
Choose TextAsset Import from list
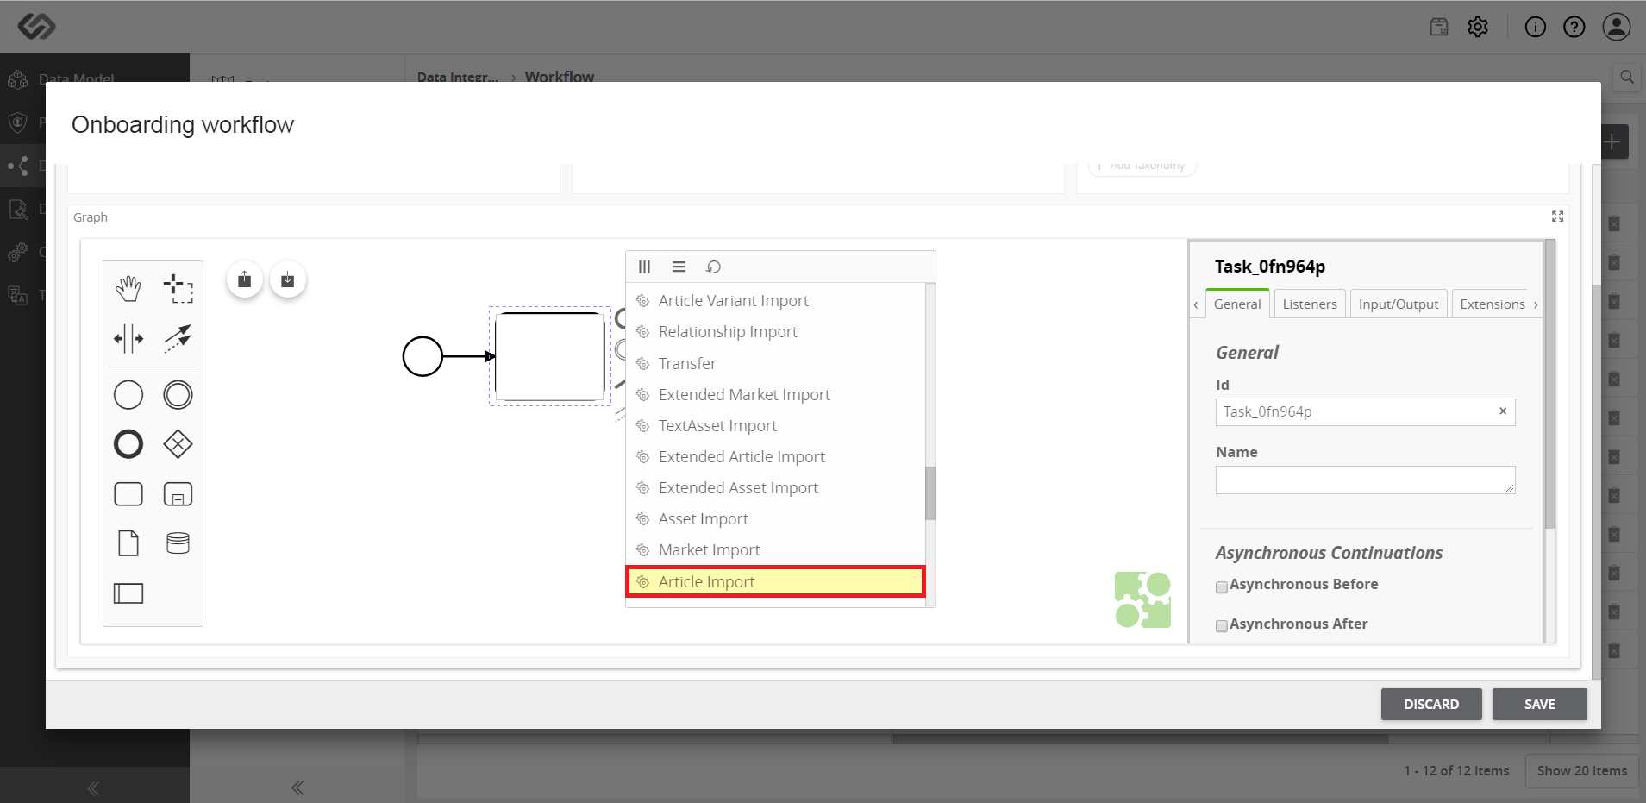(776, 425)
